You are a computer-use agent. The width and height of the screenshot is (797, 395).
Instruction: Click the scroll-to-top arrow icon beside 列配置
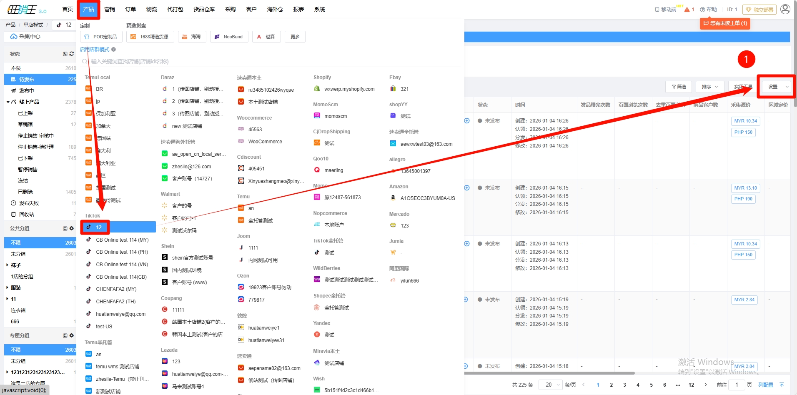click(782, 385)
